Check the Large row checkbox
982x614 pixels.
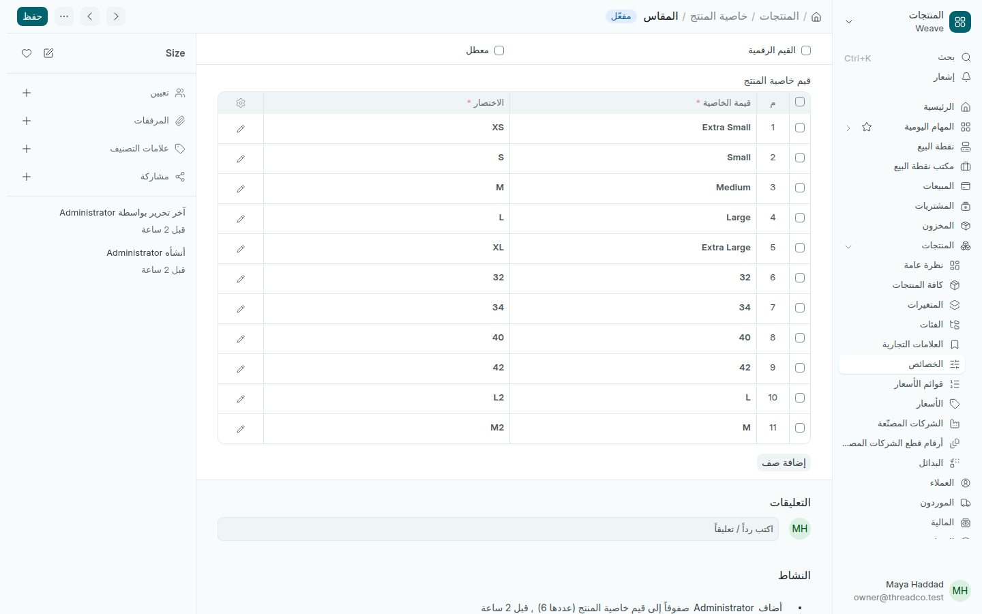pyautogui.click(x=800, y=218)
